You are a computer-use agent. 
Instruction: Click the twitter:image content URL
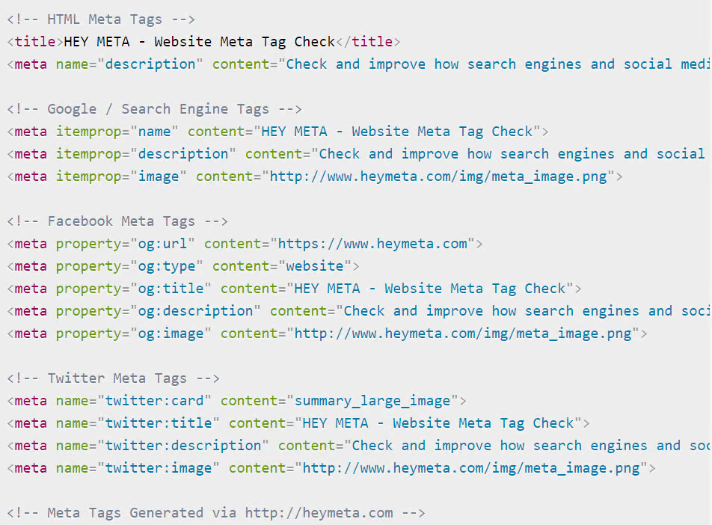(471, 468)
